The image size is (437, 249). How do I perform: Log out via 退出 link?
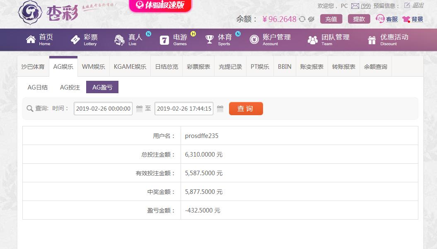418,5
